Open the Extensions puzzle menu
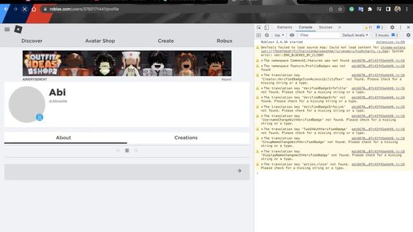Screen dimensions: 413x232 click(x=370, y=9)
